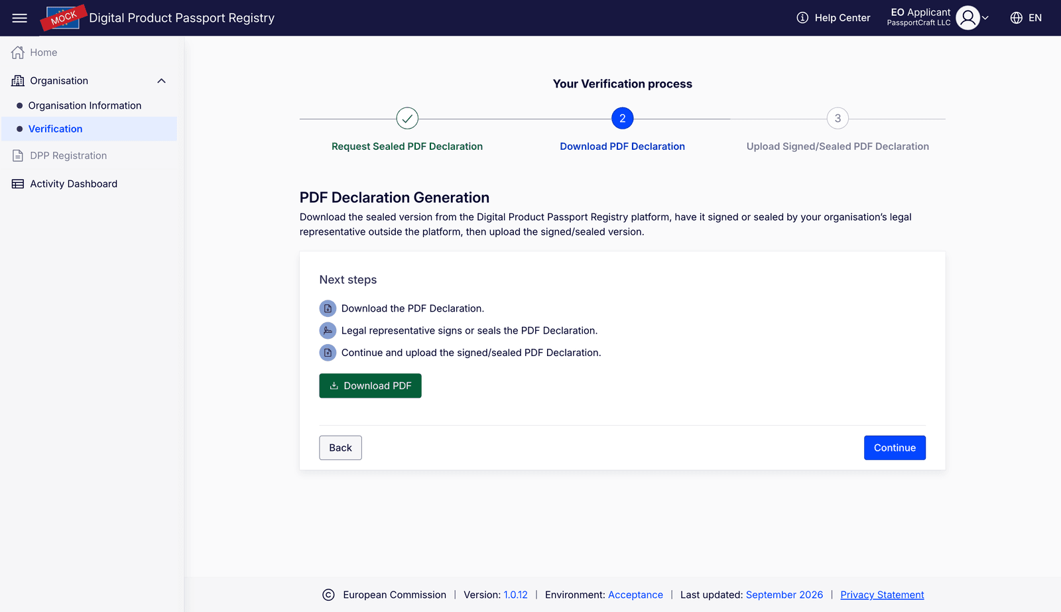Screen dimensions: 1061x612
Task: Click September 2026 last updated value
Action: point(784,595)
